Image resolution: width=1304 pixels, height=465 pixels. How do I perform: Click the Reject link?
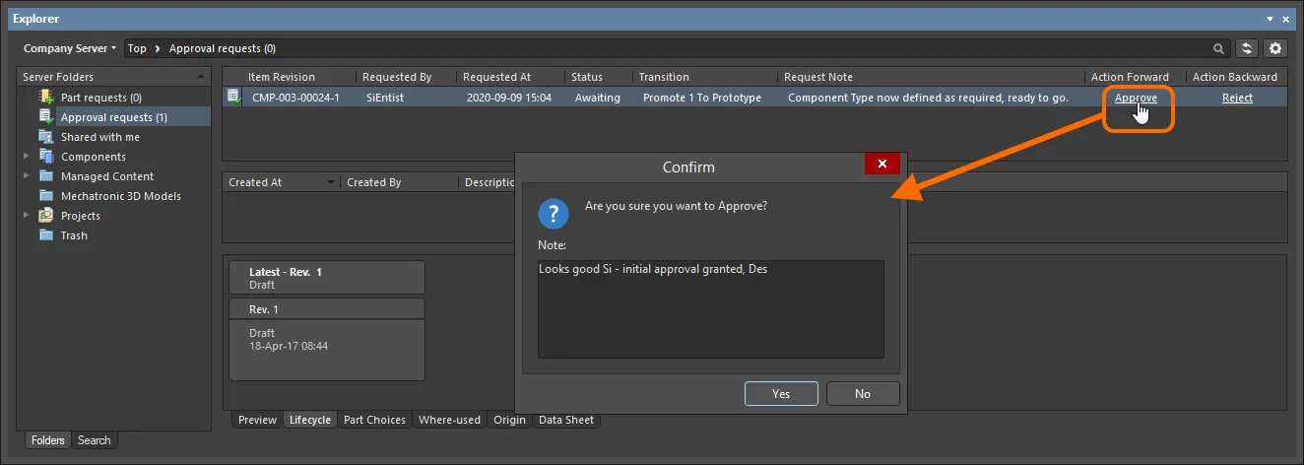(1237, 98)
